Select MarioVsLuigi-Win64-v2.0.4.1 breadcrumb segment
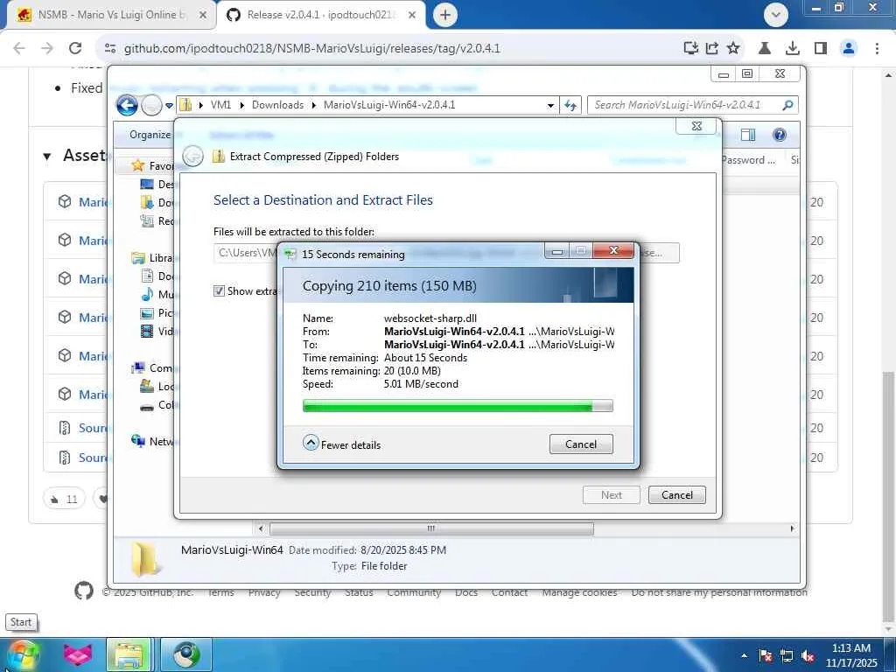The width and height of the screenshot is (896, 672). pos(389,105)
